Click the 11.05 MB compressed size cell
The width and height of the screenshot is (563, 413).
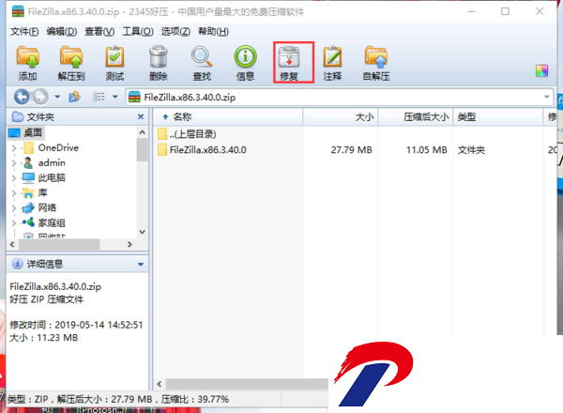click(x=427, y=150)
